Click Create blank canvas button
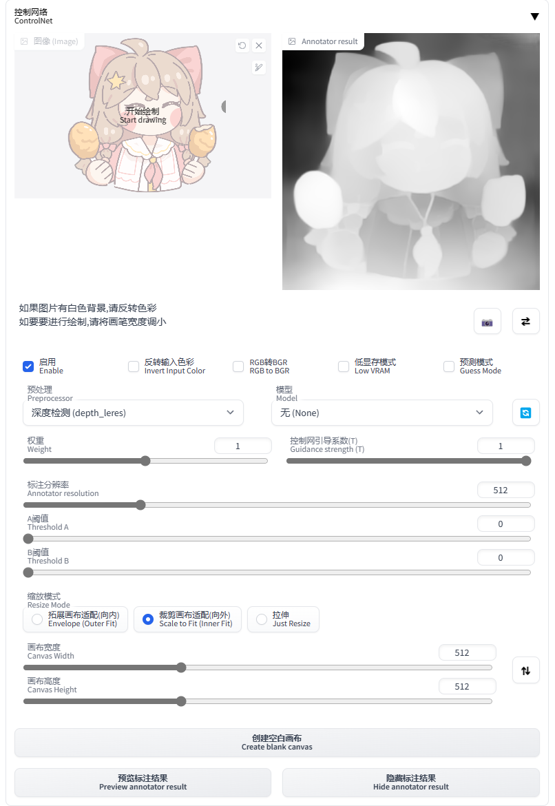The image size is (555, 806). [x=277, y=742]
